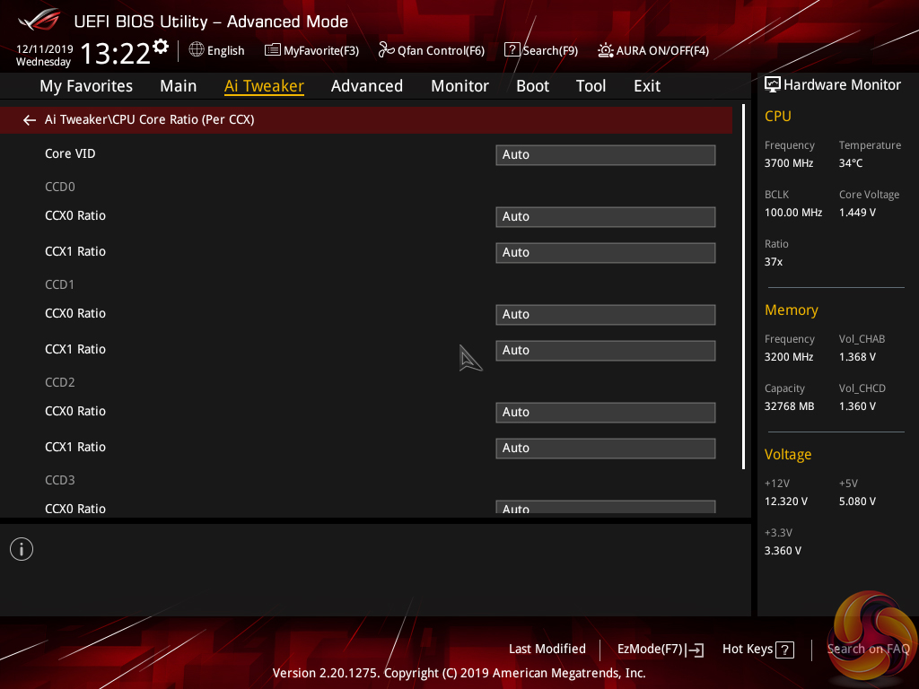Open Qfan Control(F6) fan tool
919x689 pixels.
[432, 50]
